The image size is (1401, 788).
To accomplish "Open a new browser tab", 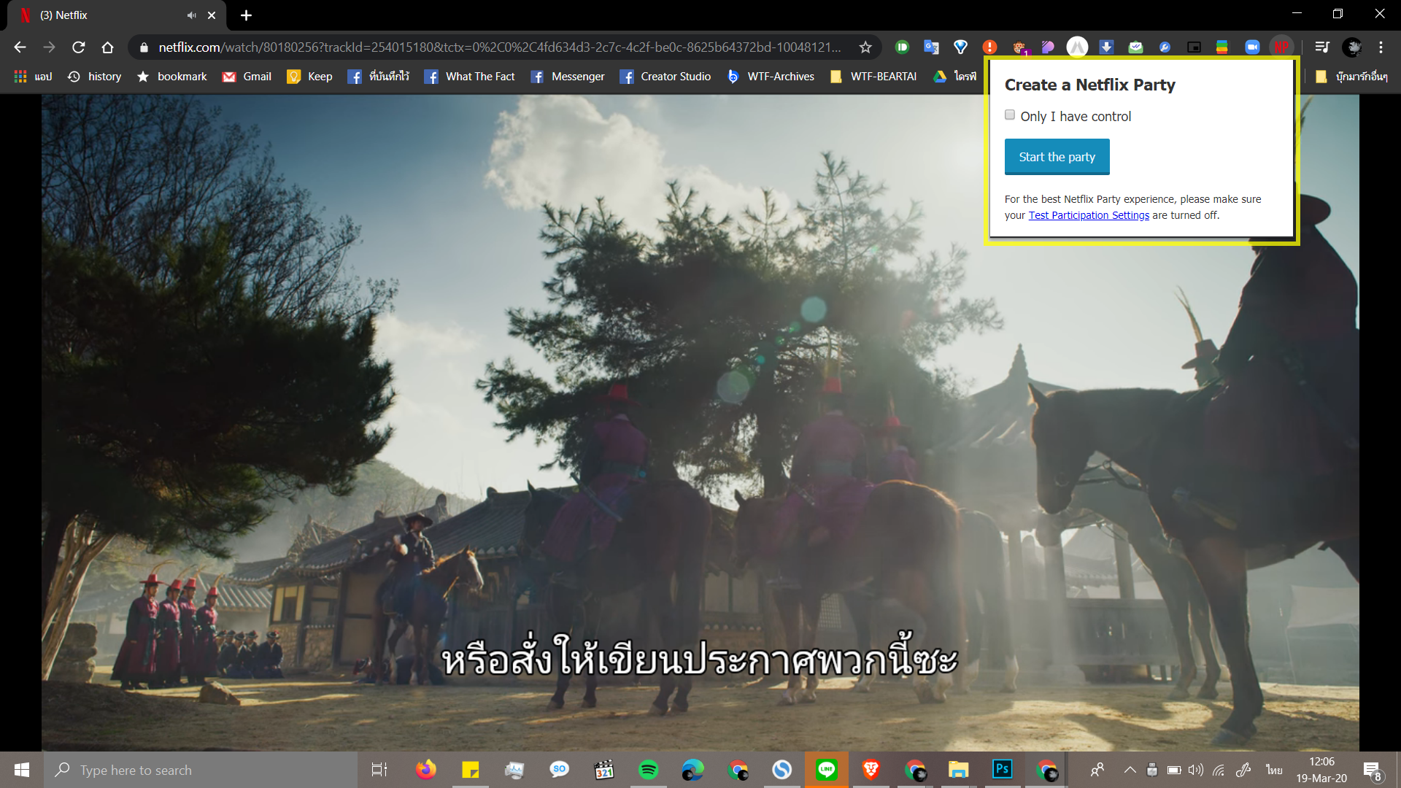I will pos(246,15).
